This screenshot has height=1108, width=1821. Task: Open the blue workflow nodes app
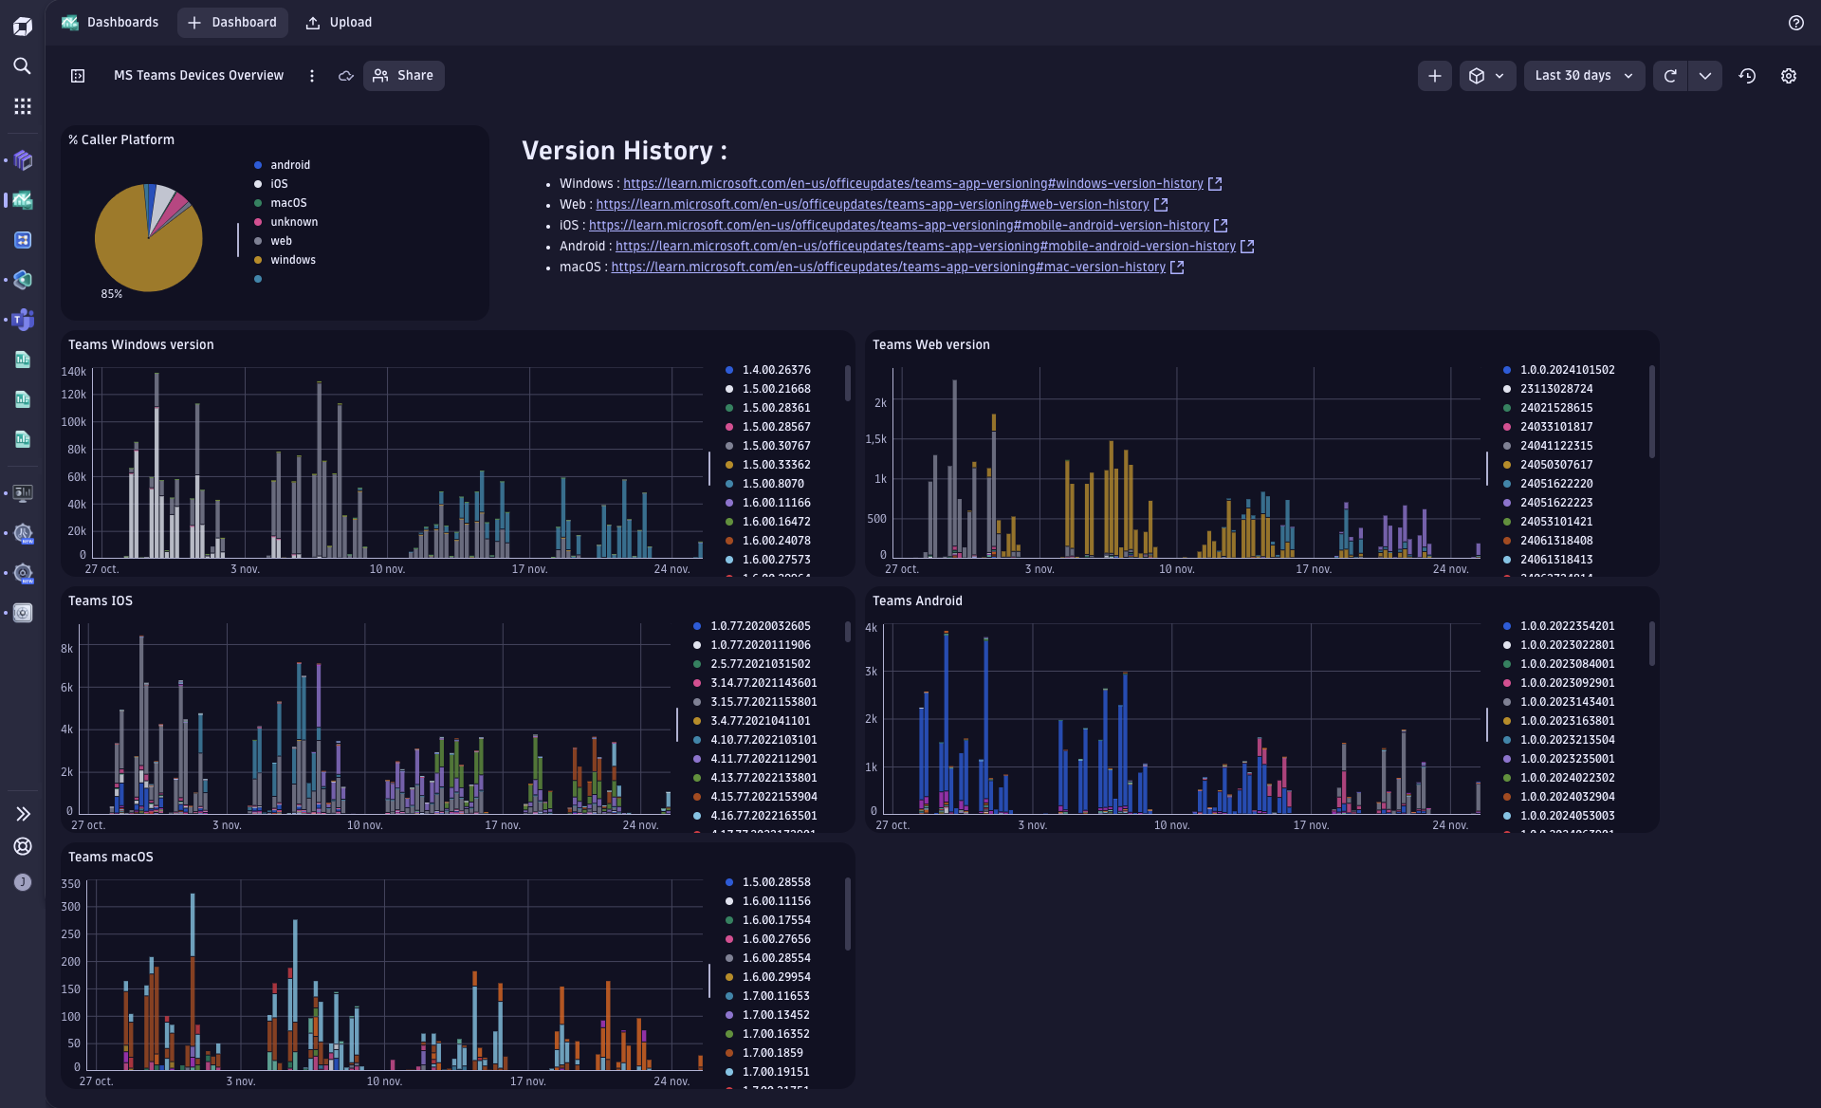click(x=23, y=240)
